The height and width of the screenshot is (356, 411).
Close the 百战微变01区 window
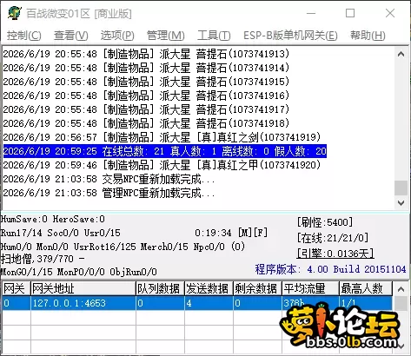point(390,13)
